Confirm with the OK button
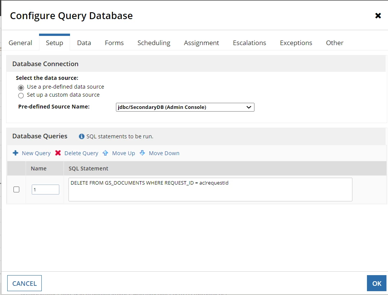Viewport: 388px width, 295px height. [377, 283]
